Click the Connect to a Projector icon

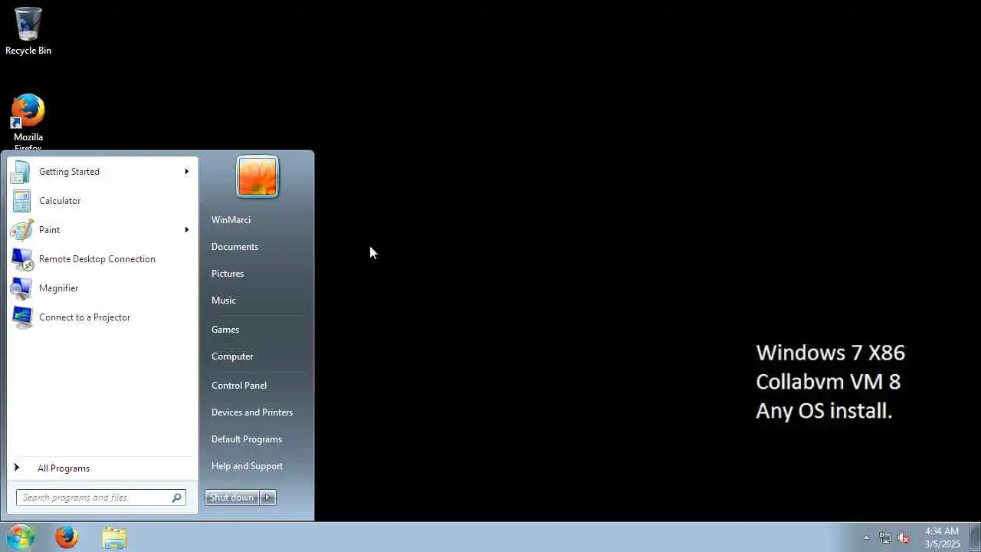tap(21, 317)
